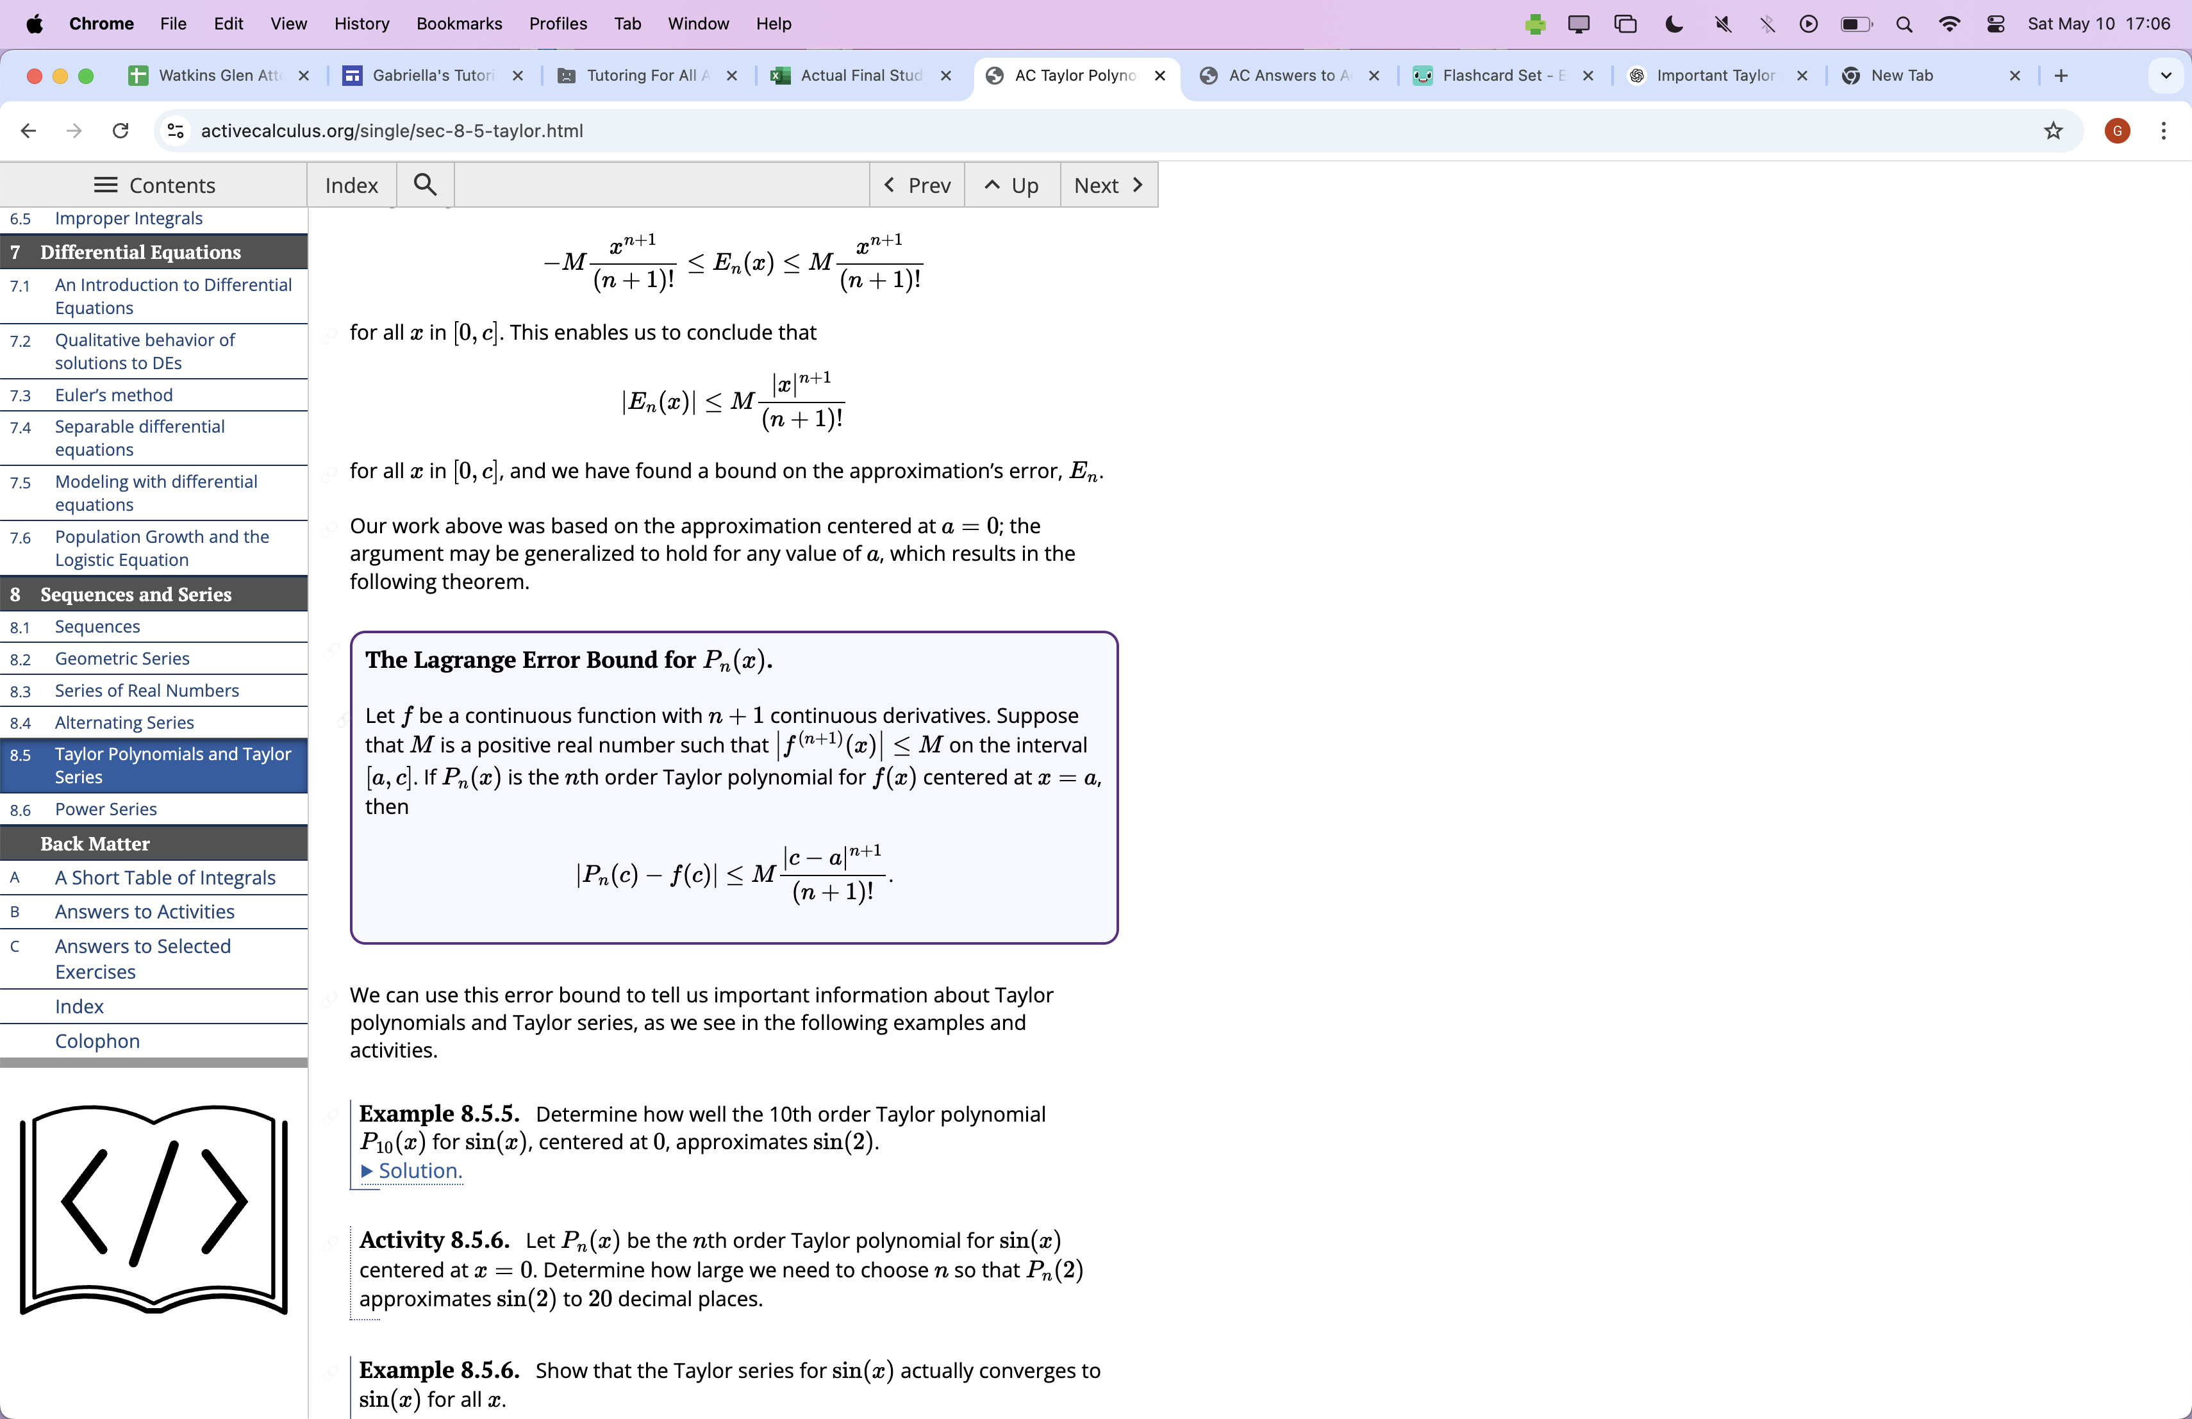This screenshot has height=1419, width=2192.
Task: Switch to Tutoring For All tab
Action: coord(647,76)
